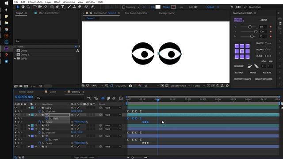Create new folder in Project panel
This screenshot has width=283, height=159.
[21, 86]
